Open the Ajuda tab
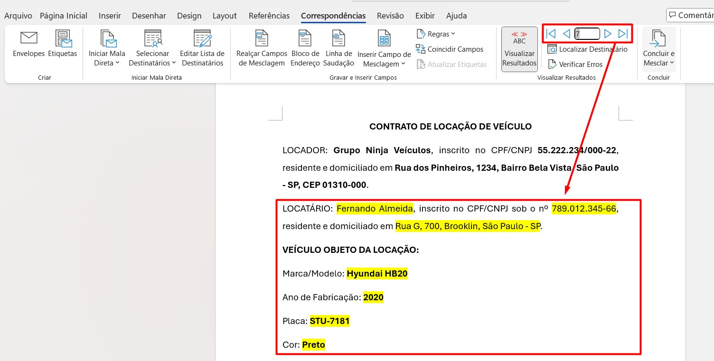 click(456, 16)
